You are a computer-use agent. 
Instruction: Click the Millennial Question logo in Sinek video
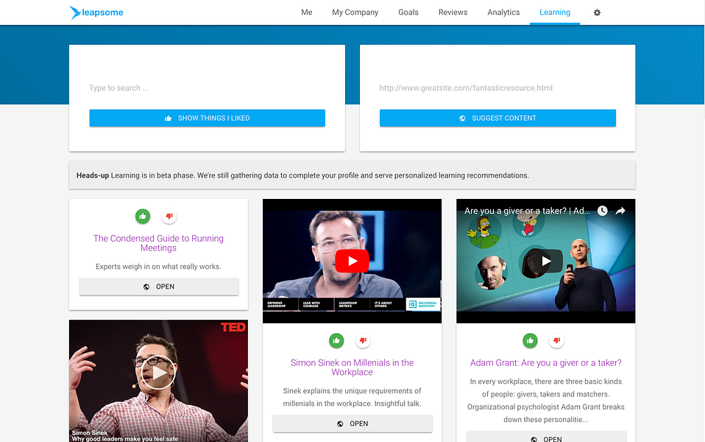(x=422, y=304)
